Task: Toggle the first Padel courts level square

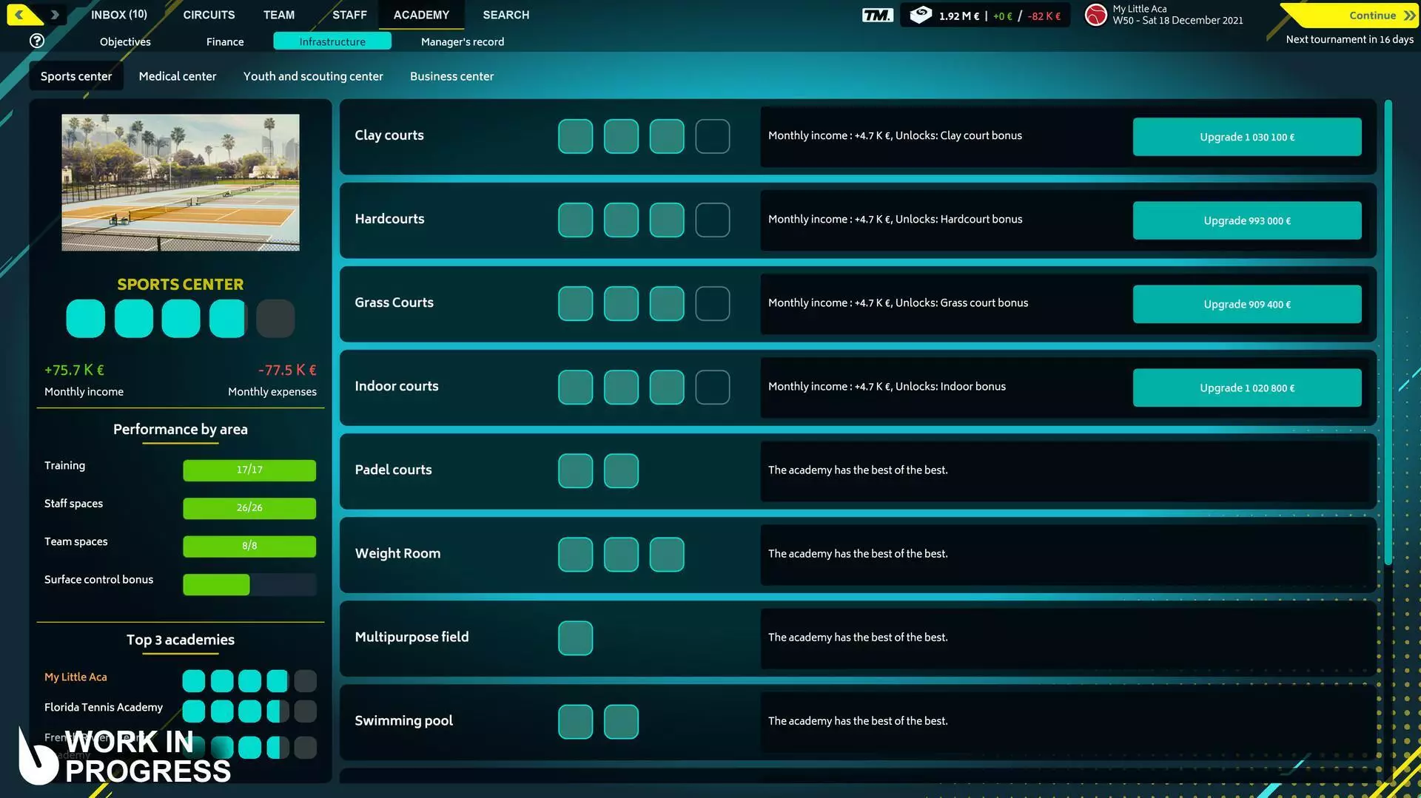Action: pos(575,470)
